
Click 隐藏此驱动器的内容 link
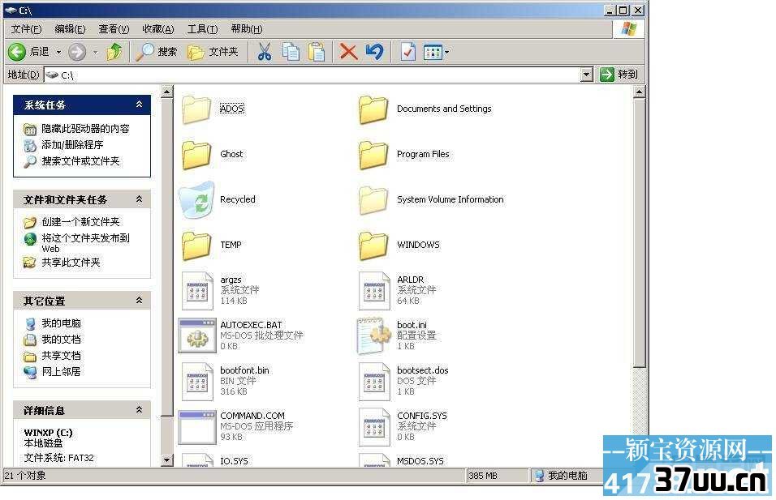[85, 129]
